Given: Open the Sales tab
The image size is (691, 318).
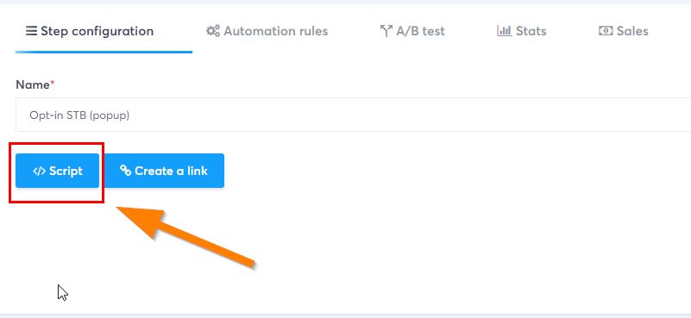Looking at the screenshot, I should (623, 31).
